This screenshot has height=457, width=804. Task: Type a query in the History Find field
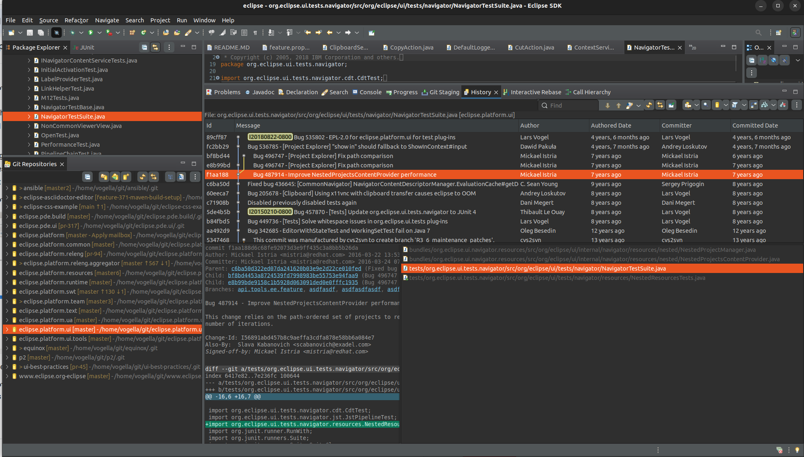tap(569, 105)
